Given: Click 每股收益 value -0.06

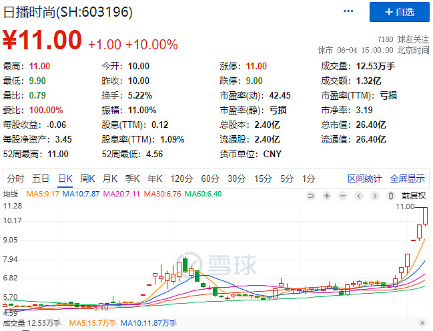Looking at the screenshot, I should pyautogui.click(x=56, y=125).
